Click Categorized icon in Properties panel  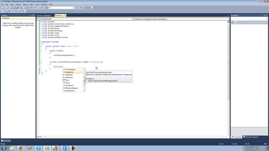pos(232,22)
